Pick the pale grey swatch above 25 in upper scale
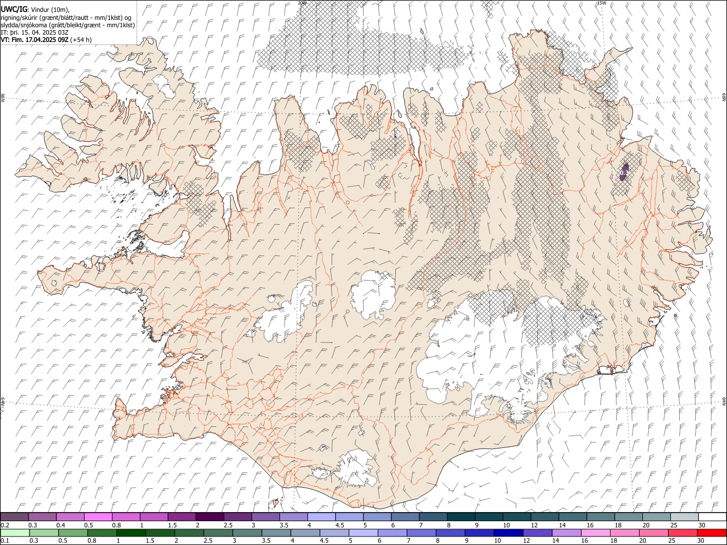 point(684,517)
